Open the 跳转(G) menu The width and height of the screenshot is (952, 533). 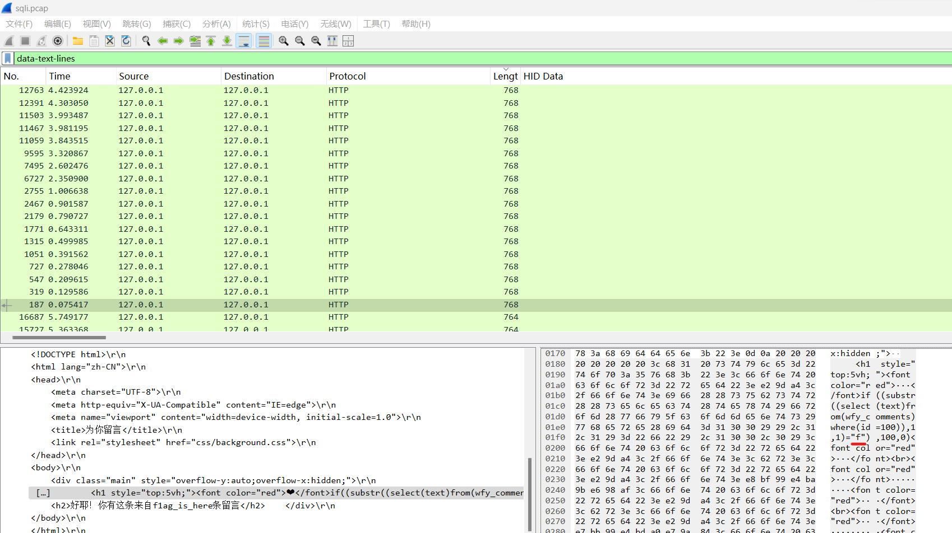coord(137,24)
